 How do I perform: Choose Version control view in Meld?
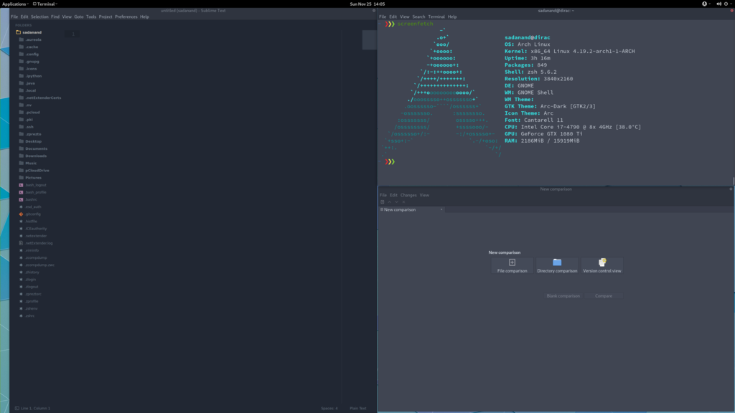602,265
